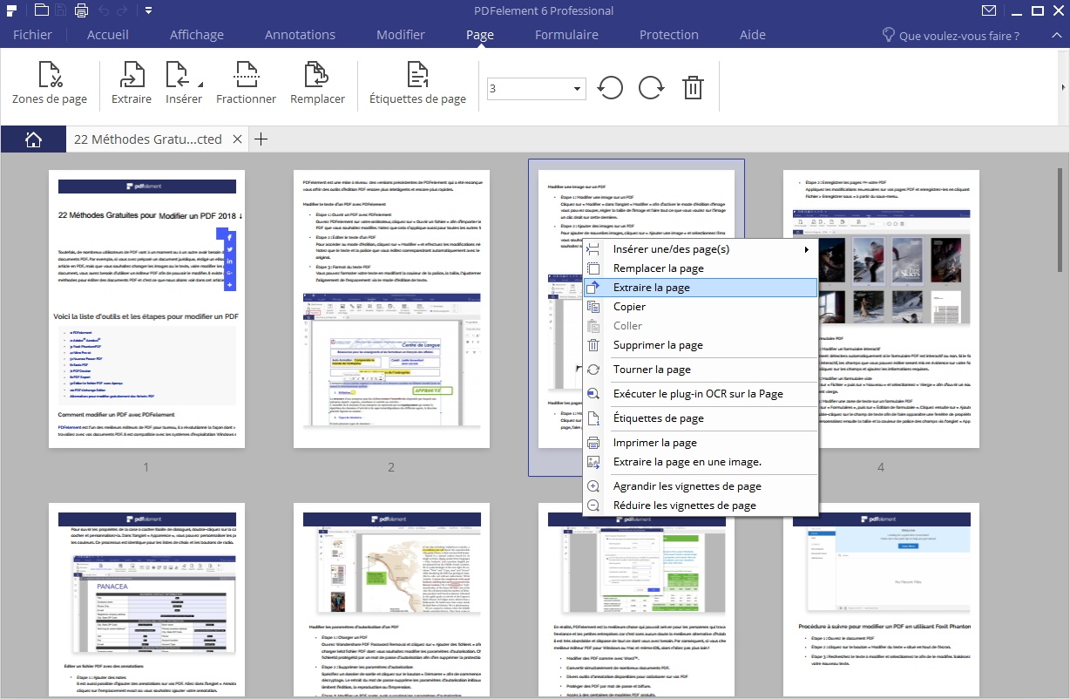1070x699 pixels.
Task: Switch to the Modifier tab
Action: (401, 35)
